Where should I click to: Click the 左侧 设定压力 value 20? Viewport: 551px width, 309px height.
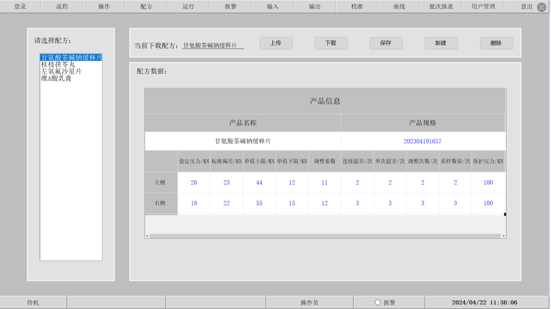coord(194,182)
